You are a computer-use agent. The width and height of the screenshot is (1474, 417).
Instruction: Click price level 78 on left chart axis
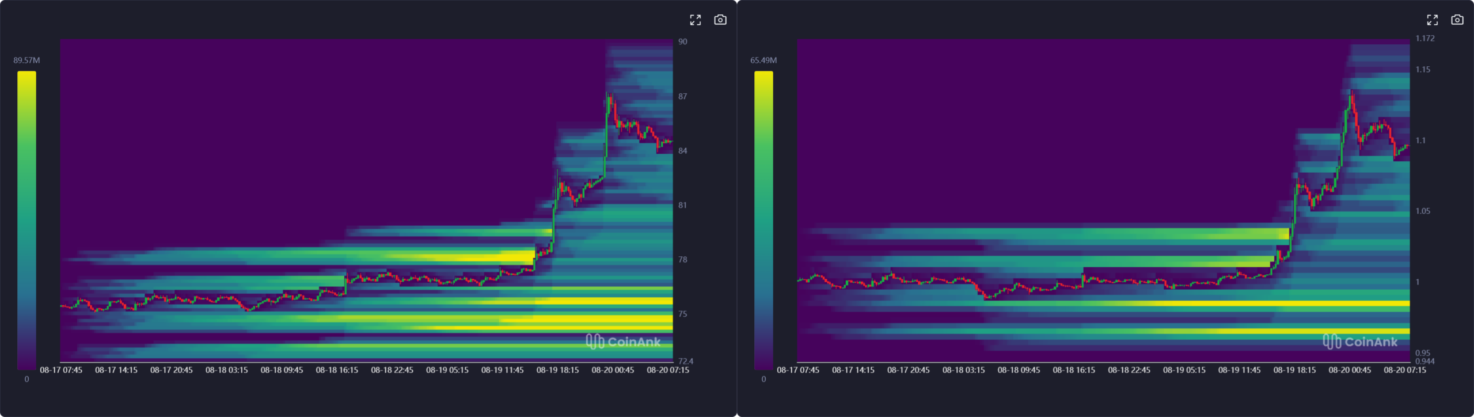[682, 260]
